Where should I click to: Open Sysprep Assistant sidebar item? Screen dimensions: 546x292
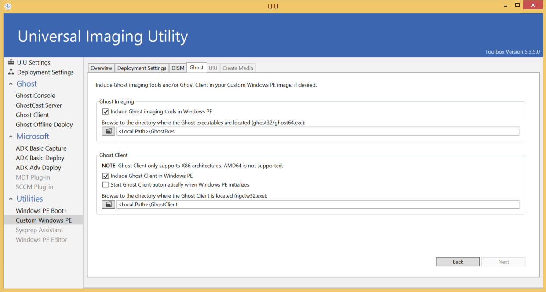point(40,230)
